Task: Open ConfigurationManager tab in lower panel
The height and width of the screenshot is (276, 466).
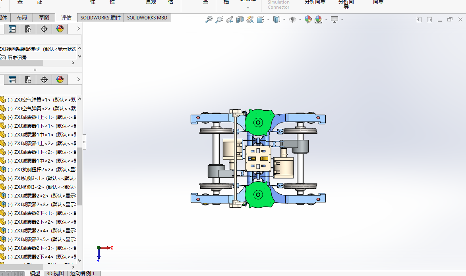Action: [28, 80]
